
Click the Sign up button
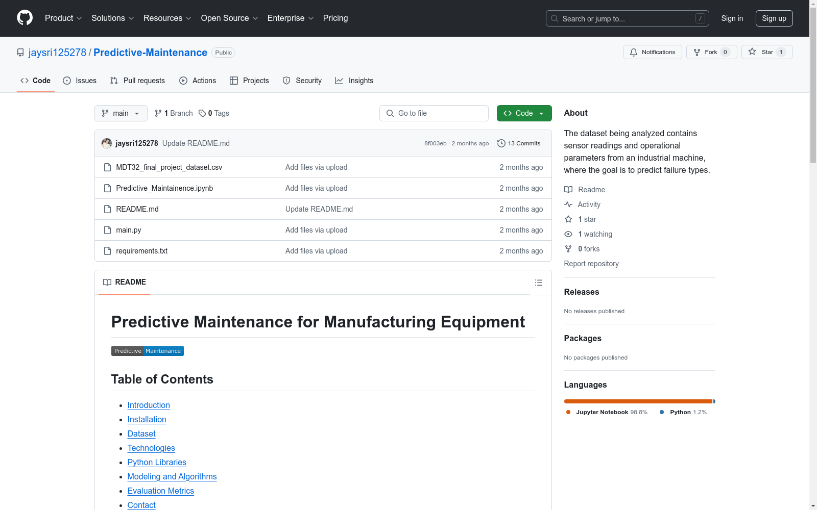[x=774, y=18]
